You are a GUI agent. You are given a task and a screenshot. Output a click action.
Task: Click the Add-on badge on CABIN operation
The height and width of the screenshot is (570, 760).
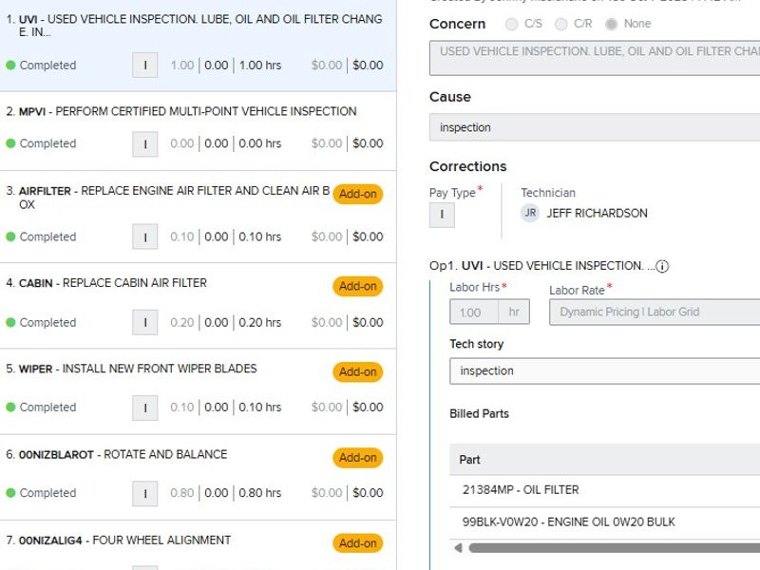coord(357,286)
